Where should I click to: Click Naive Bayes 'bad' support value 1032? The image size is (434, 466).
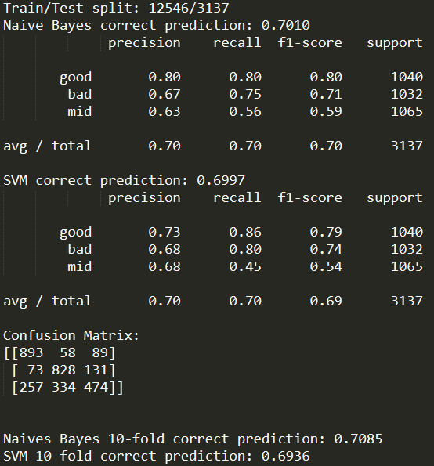[407, 95]
